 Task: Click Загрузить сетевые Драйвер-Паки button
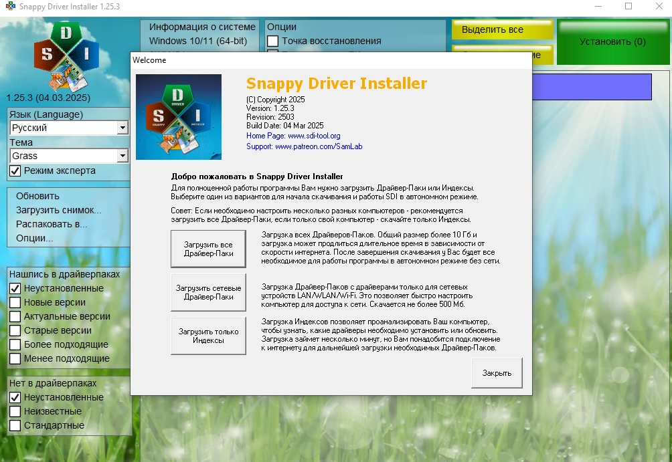click(208, 292)
